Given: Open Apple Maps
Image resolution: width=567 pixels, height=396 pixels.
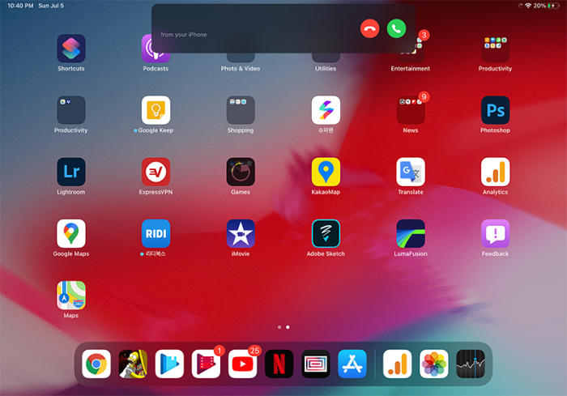Looking at the screenshot, I should tap(71, 296).
